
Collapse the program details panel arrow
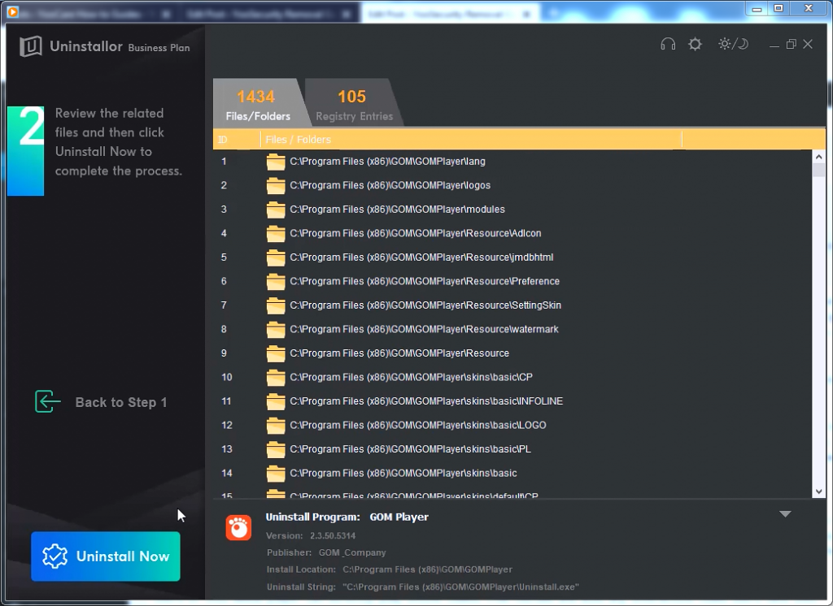tap(785, 513)
